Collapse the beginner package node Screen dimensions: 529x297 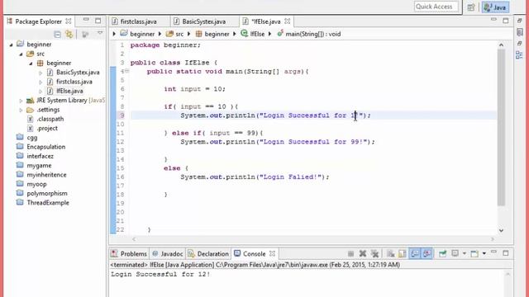[31, 64]
